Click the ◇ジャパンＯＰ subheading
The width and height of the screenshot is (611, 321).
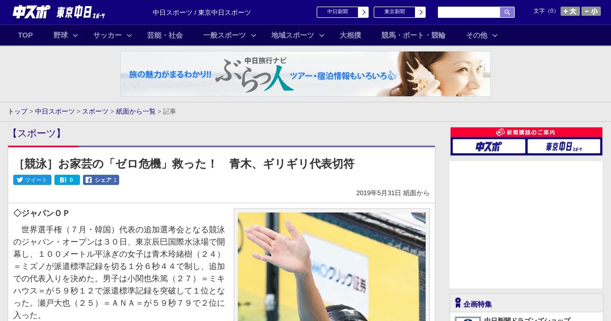coord(41,213)
